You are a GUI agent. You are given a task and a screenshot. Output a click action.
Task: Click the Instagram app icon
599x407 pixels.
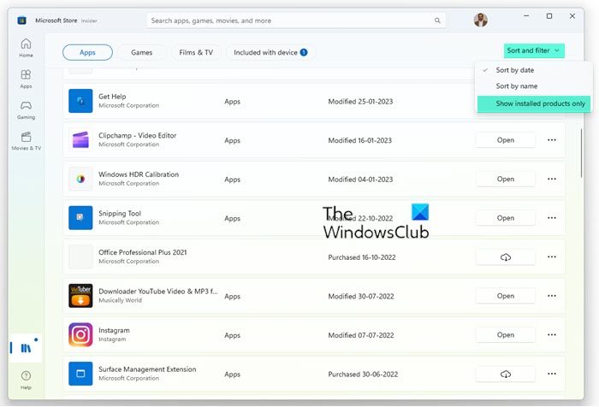point(80,334)
